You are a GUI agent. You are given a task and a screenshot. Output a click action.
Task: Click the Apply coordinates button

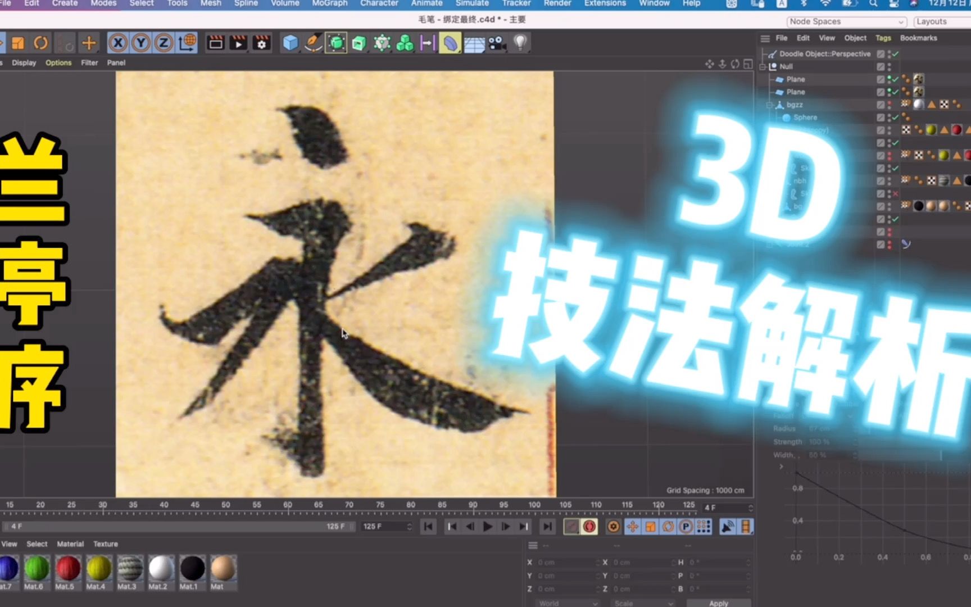point(719,603)
